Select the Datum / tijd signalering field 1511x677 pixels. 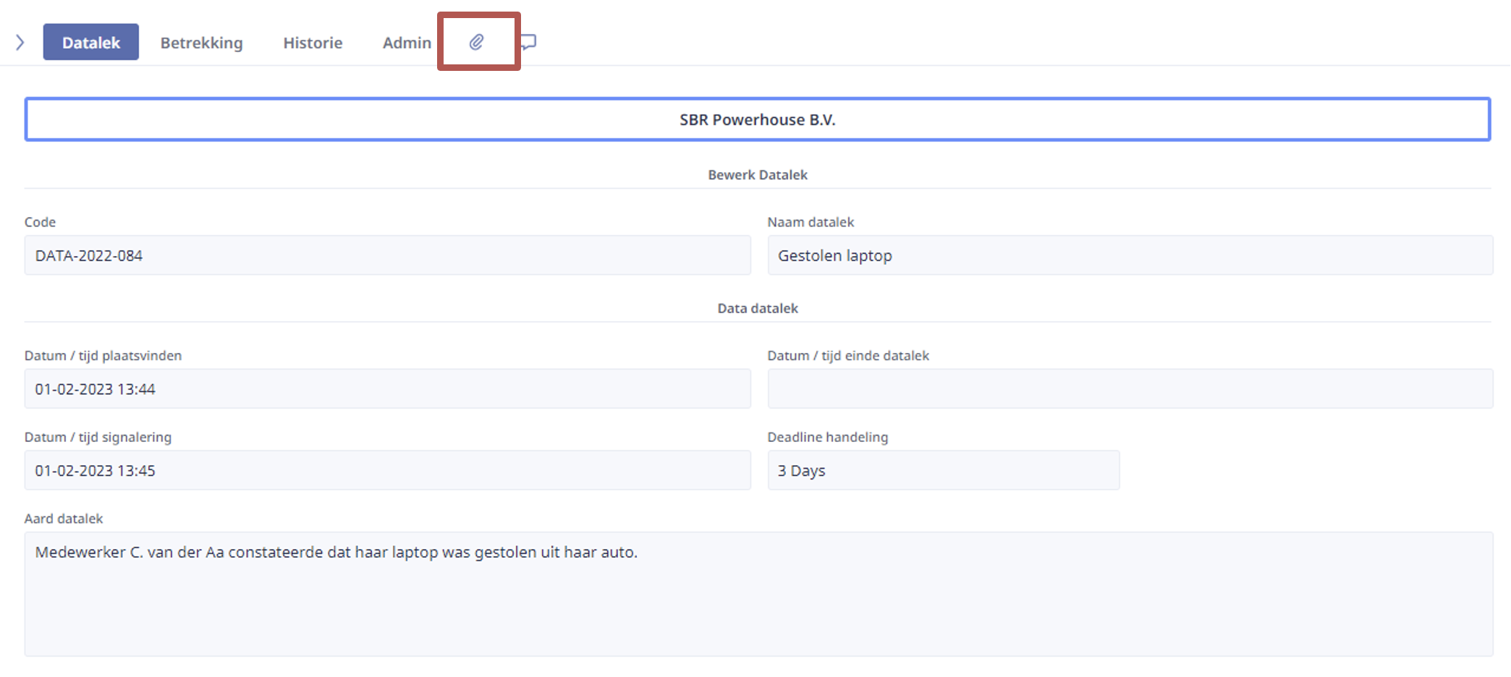point(388,470)
